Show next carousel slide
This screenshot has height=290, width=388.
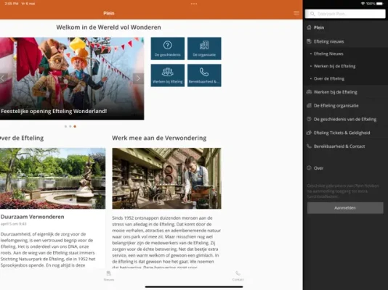pos(138,78)
